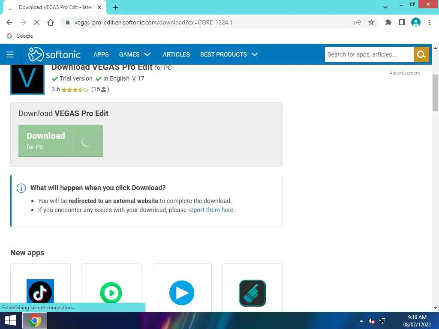Viewport: 439px width, 329px height.
Task: Click the Chrome taskbar icon
Action: tap(35, 320)
